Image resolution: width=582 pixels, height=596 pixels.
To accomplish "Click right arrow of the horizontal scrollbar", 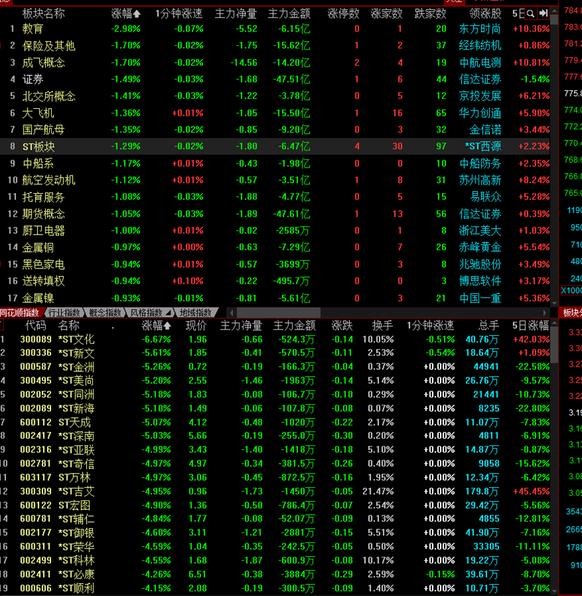I will pos(545,312).
